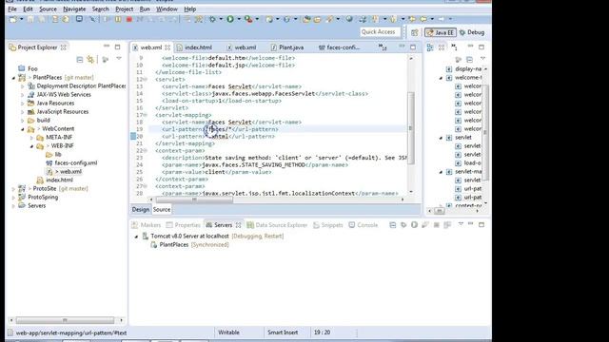Click the round third Servers toolbar icon

coord(415,225)
